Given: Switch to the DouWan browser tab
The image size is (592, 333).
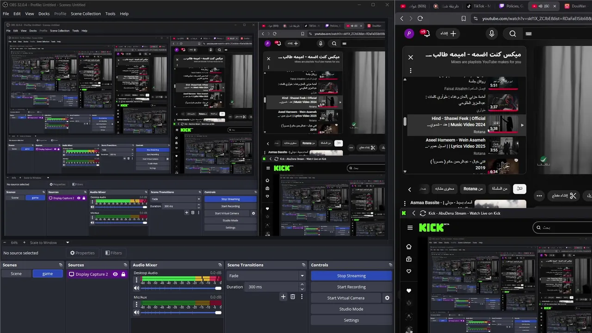Looking at the screenshot, I should (576, 6).
